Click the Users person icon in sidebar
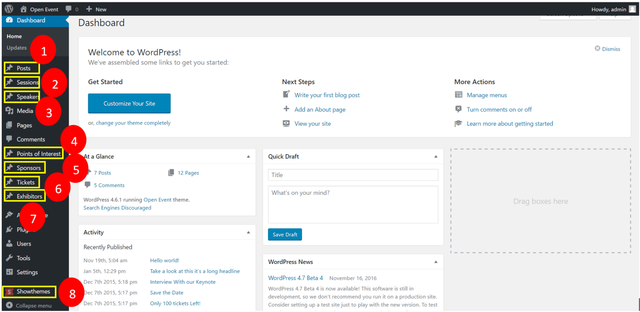The width and height of the screenshot is (640, 312). tap(9, 244)
